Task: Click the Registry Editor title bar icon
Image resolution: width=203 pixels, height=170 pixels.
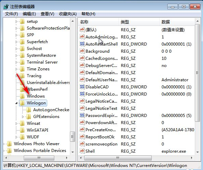Action: (x=6, y=6)
